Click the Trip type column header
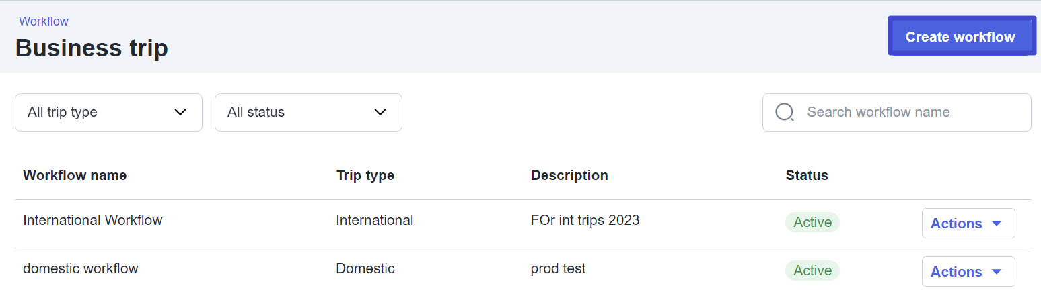 (365, 175)
